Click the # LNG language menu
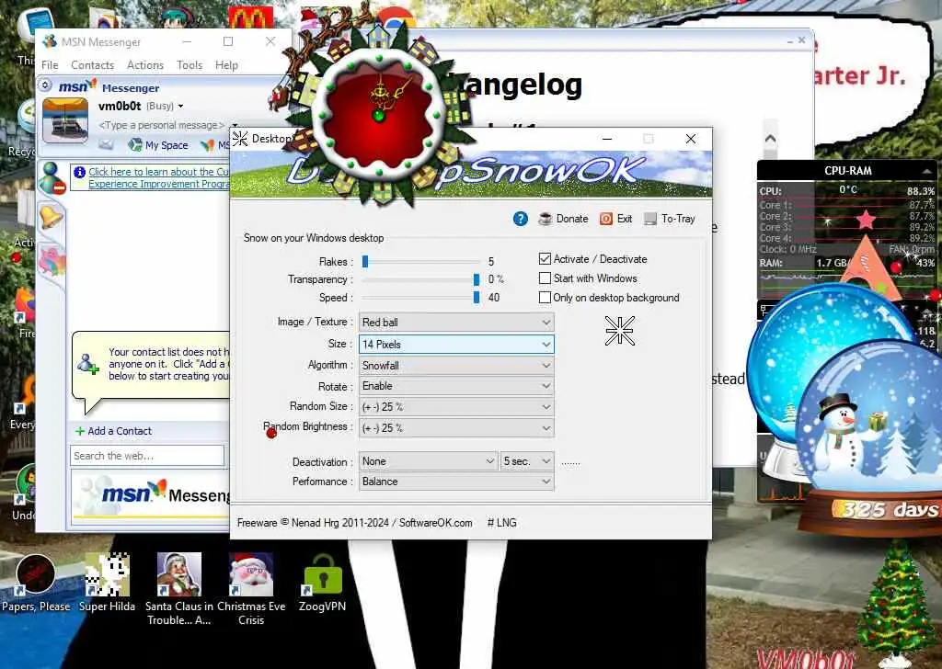Screen dimensions: 942x669 point(501,523)
